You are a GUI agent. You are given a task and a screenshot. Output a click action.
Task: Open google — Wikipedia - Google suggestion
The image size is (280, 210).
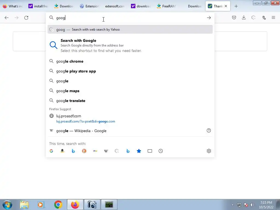130,131
